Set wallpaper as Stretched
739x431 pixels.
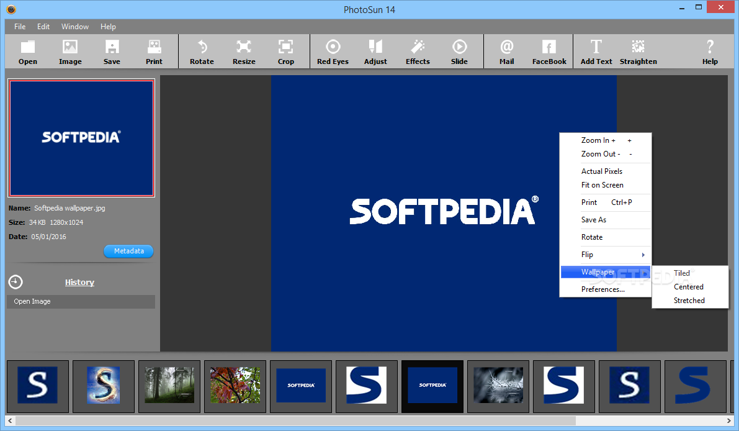click(690, 301)
